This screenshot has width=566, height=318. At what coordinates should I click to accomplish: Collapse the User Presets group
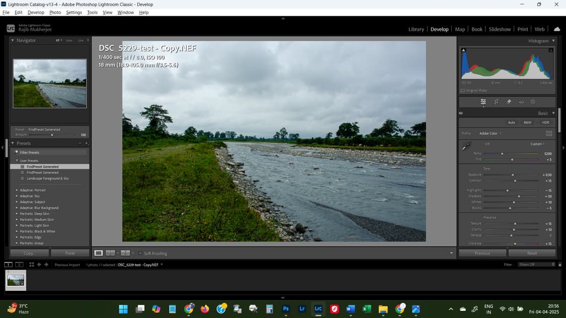(17, 161)
